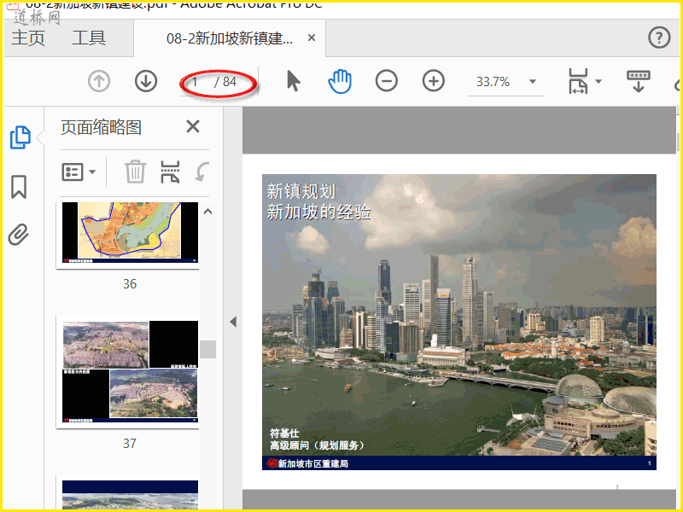Image resolution: width=683 pixels, height=512 pixels.
Task: Open the attachments paperclip panel
Action: (x=18, y=235)
